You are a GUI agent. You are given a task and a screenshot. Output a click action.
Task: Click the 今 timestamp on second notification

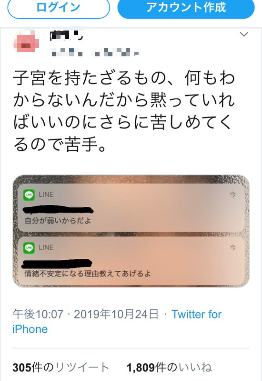[x=232, y=247]
